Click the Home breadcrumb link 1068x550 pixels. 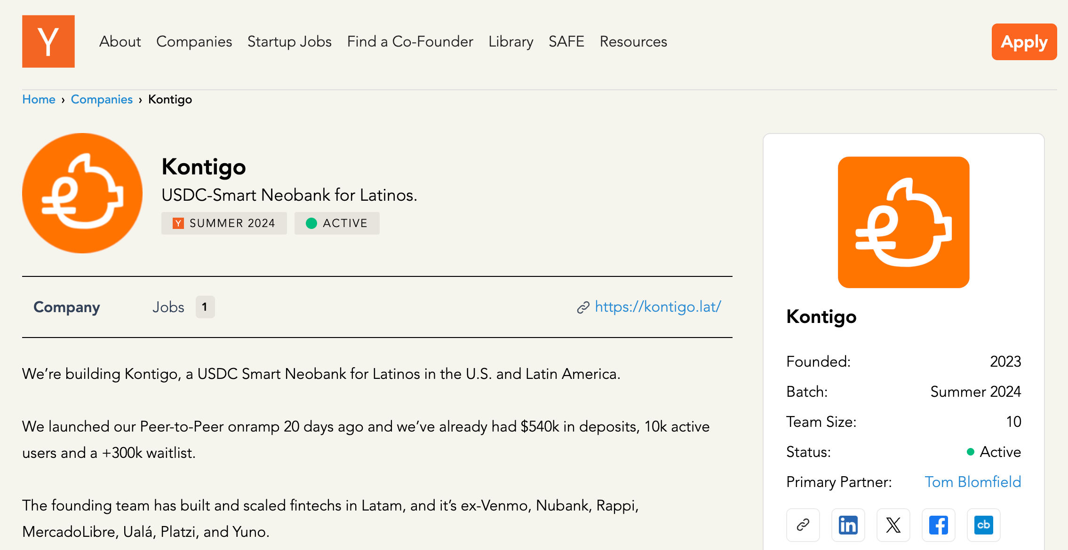click(x=39, y=100)
